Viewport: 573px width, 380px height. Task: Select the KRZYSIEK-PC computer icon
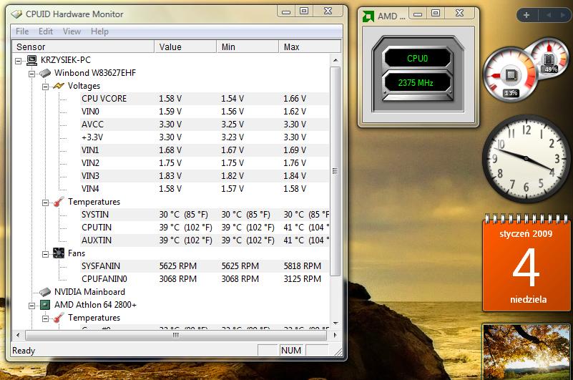coord(31,60)
